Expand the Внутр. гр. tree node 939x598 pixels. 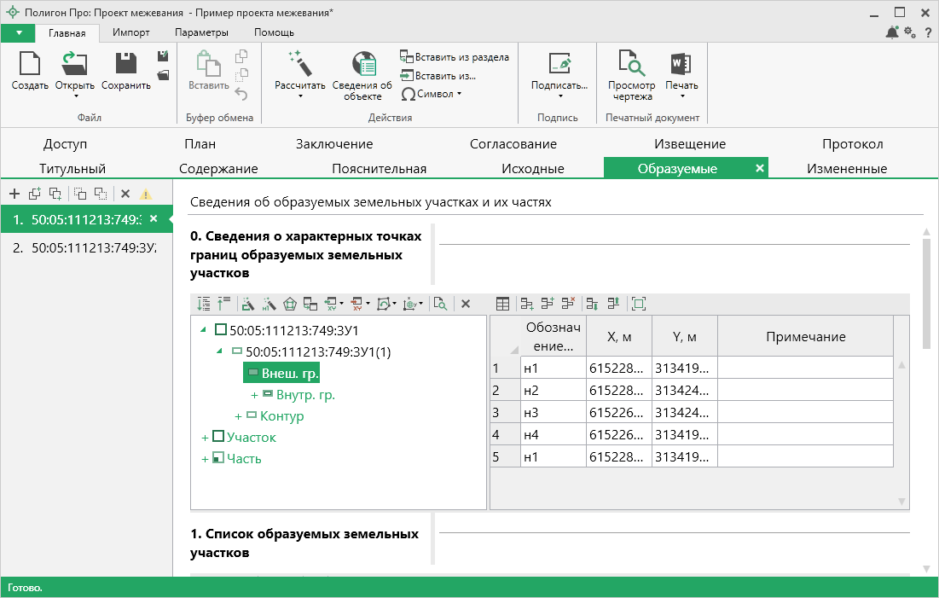pos(254,394)
